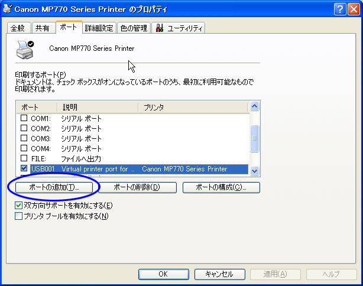
Task: Click the 説明 column header
Action: point(98,108)
